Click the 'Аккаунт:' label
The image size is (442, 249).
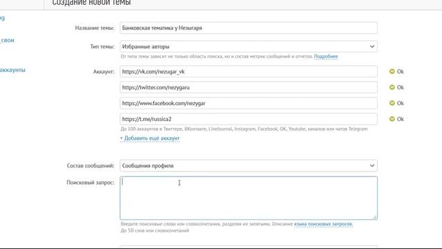tap(104, 72)
